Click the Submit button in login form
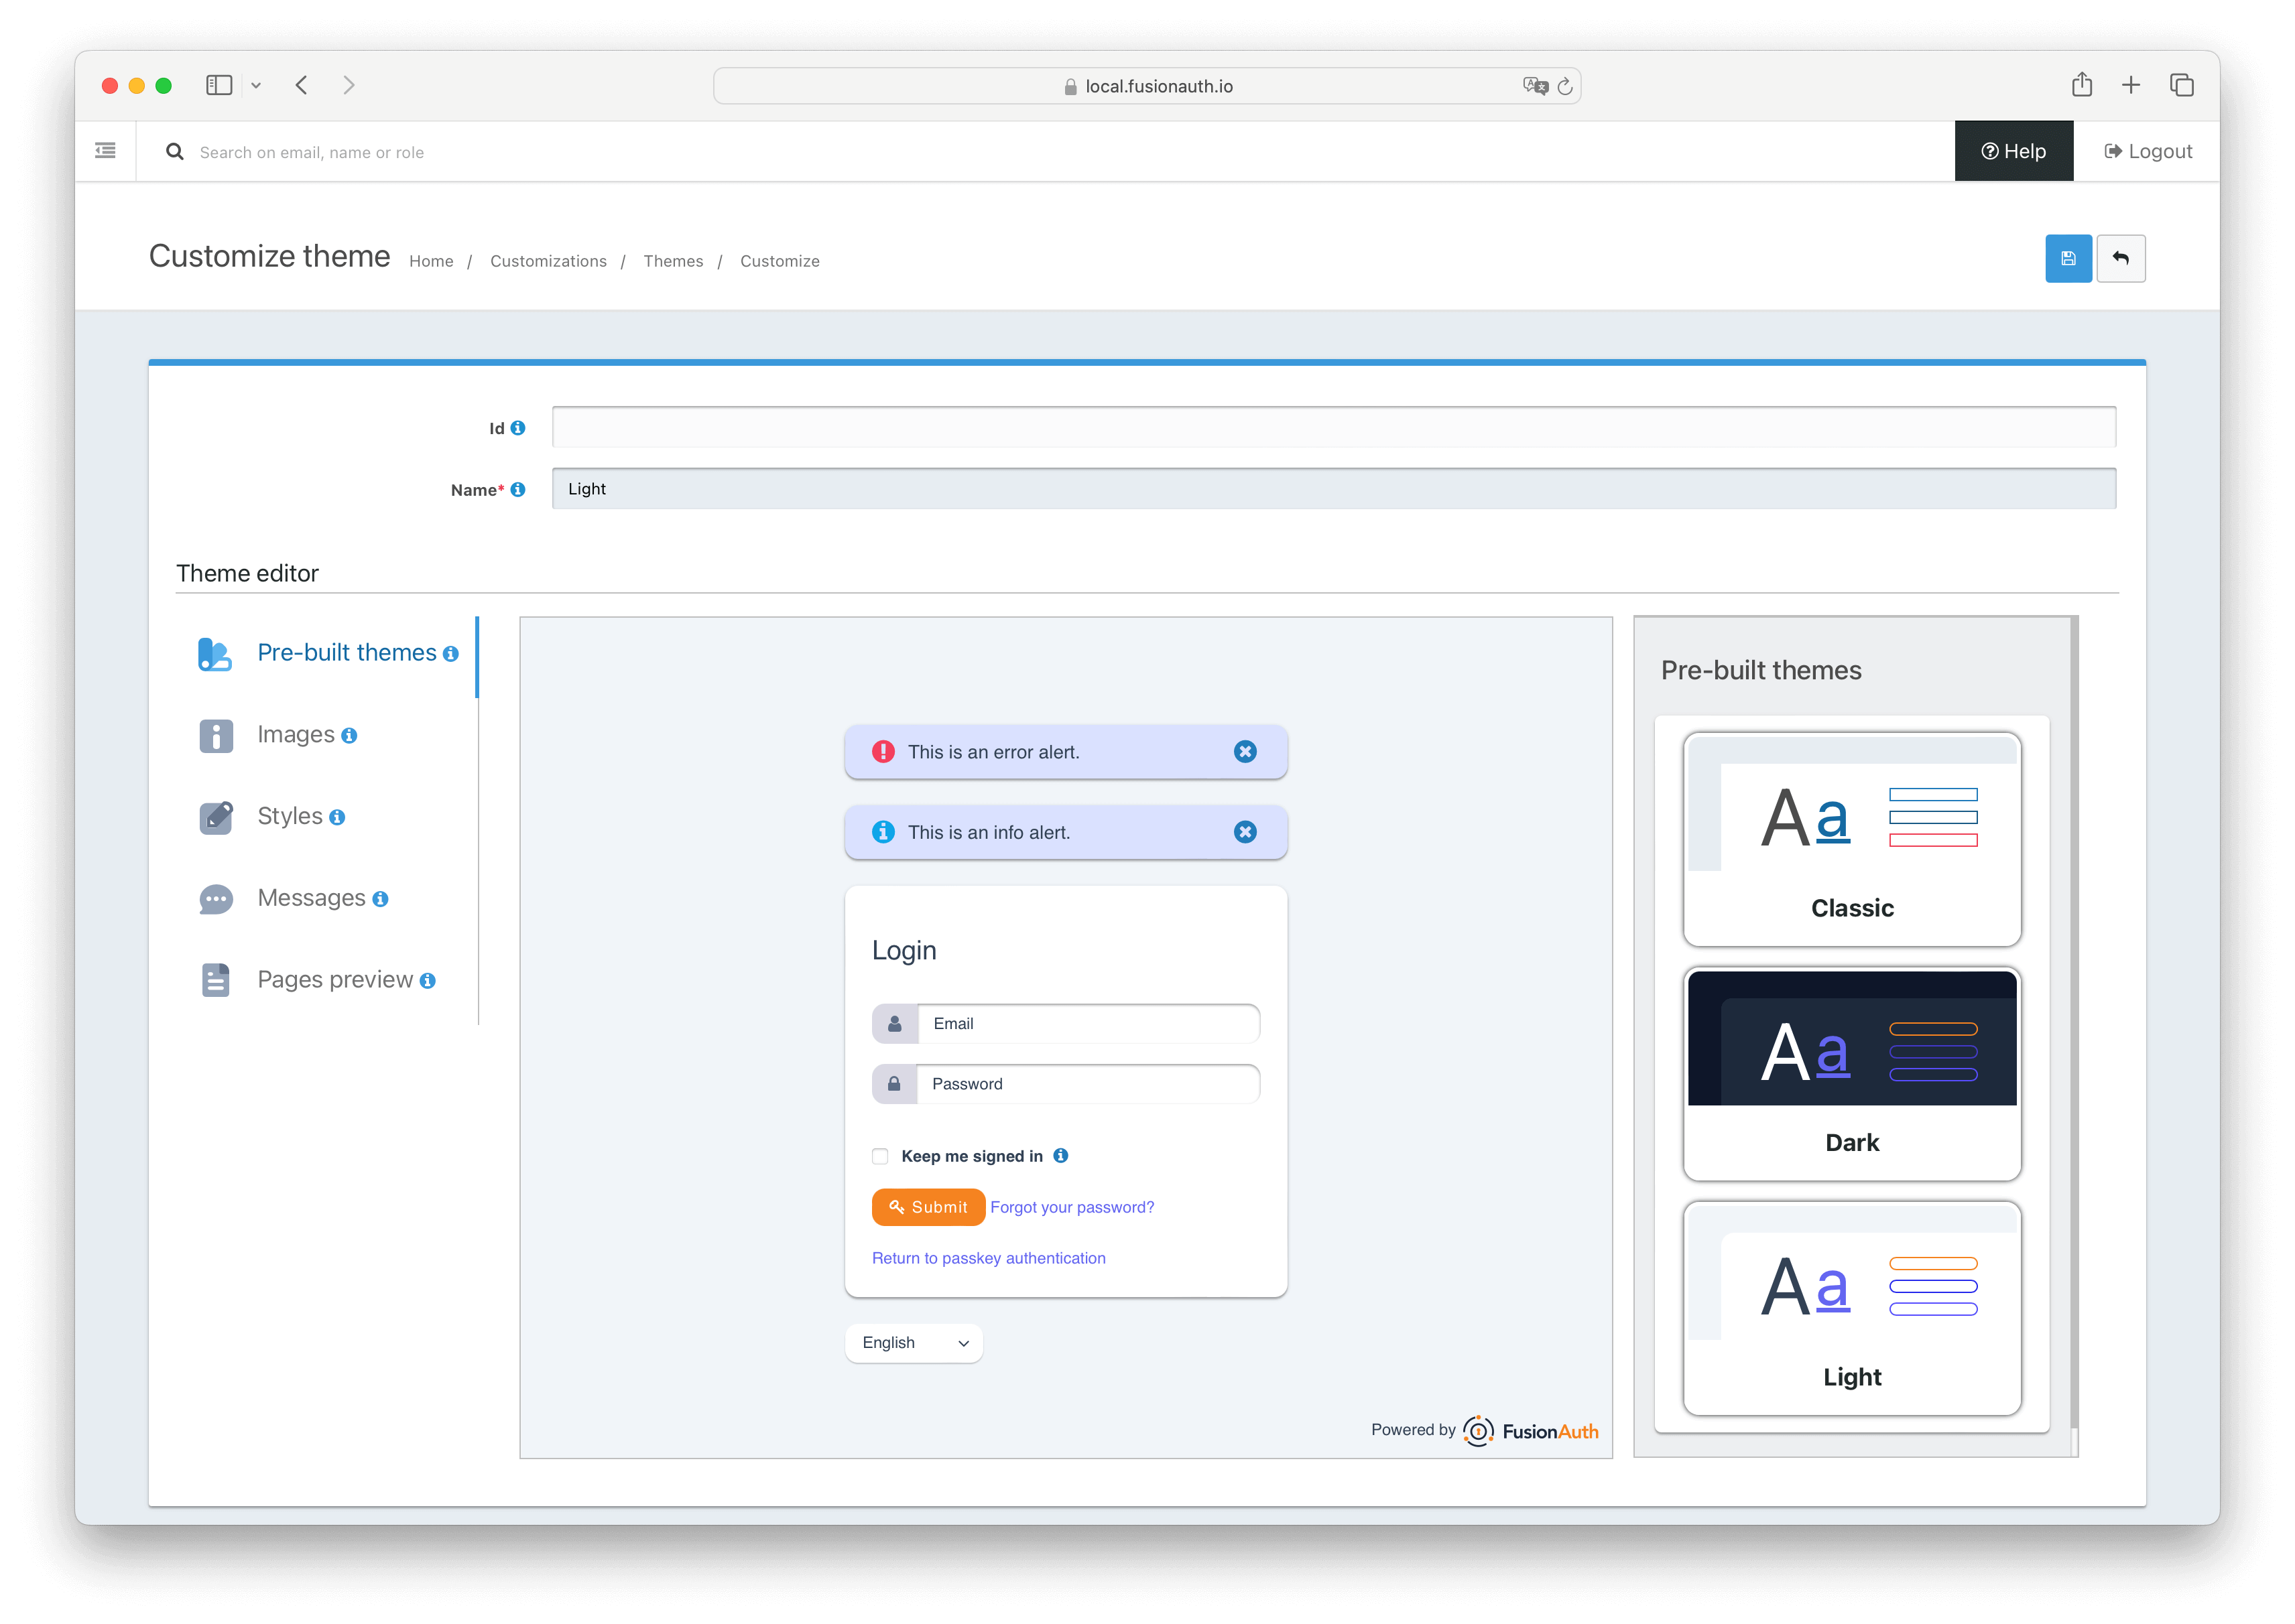The height and width of the screenshot is (1624, 2295). (x=927, y=1206)
